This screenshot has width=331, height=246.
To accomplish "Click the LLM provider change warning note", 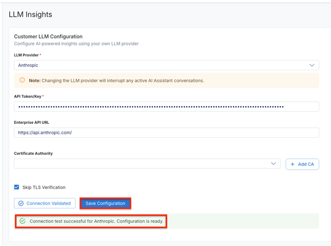I will [116, 80].
